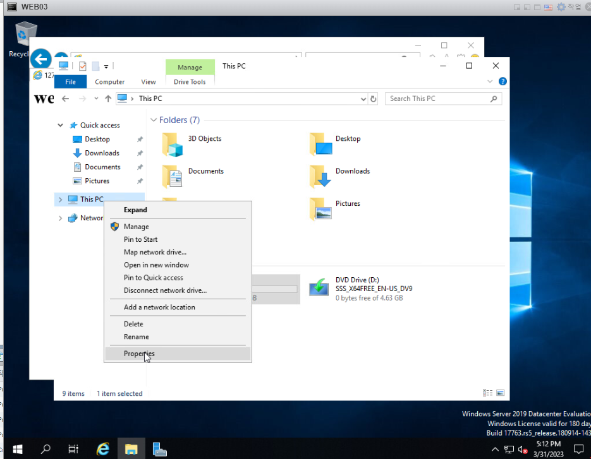Open Server Manager from taskbar
The height and width of the screenshot is (459, 591).
point(159,449)
